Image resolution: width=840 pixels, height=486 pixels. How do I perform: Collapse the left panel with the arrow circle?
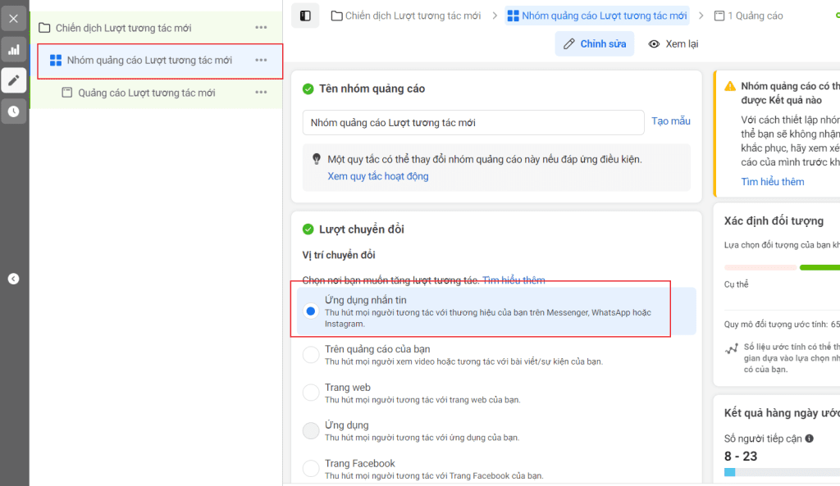13,279
